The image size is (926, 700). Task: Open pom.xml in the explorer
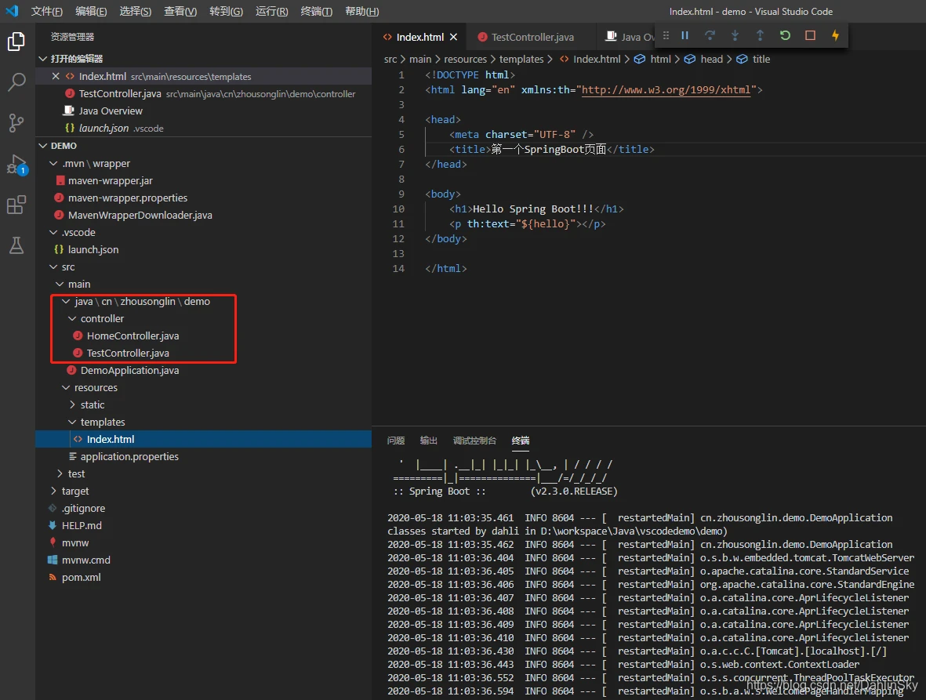81,577
